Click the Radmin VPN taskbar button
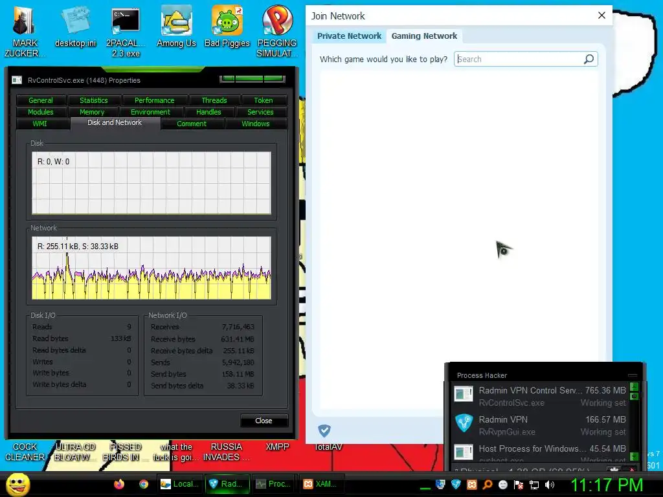The width and height of the screenshot is (663, 497). [x=228, y=484]
